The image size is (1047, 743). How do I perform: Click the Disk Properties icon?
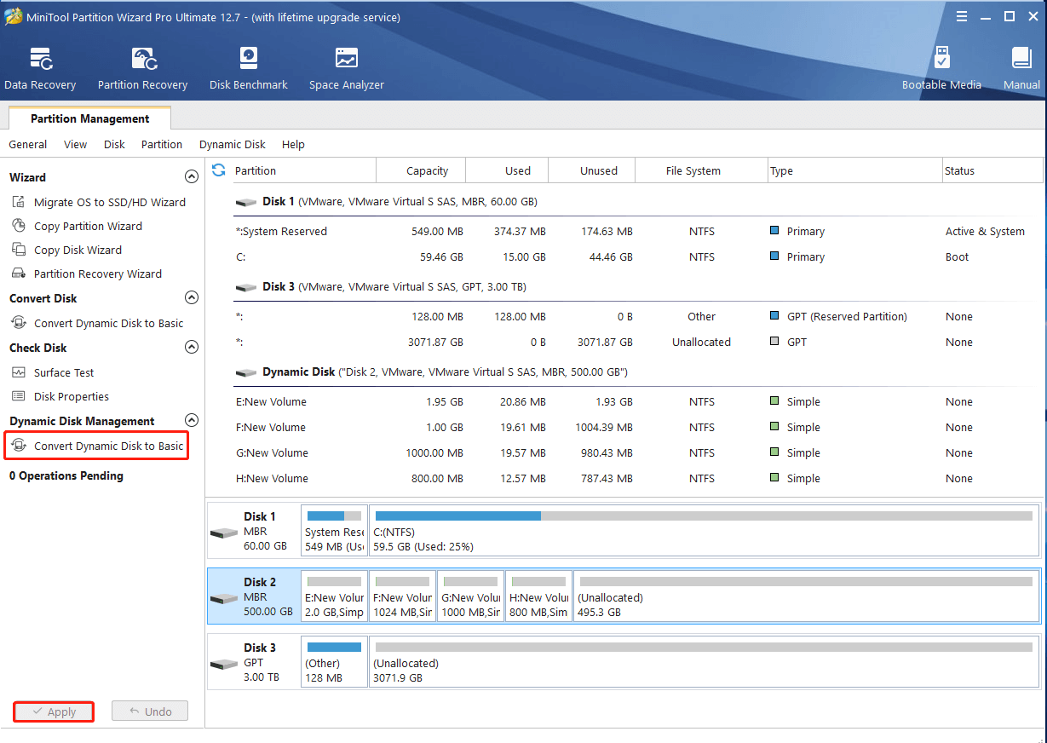tap(19, 396)
